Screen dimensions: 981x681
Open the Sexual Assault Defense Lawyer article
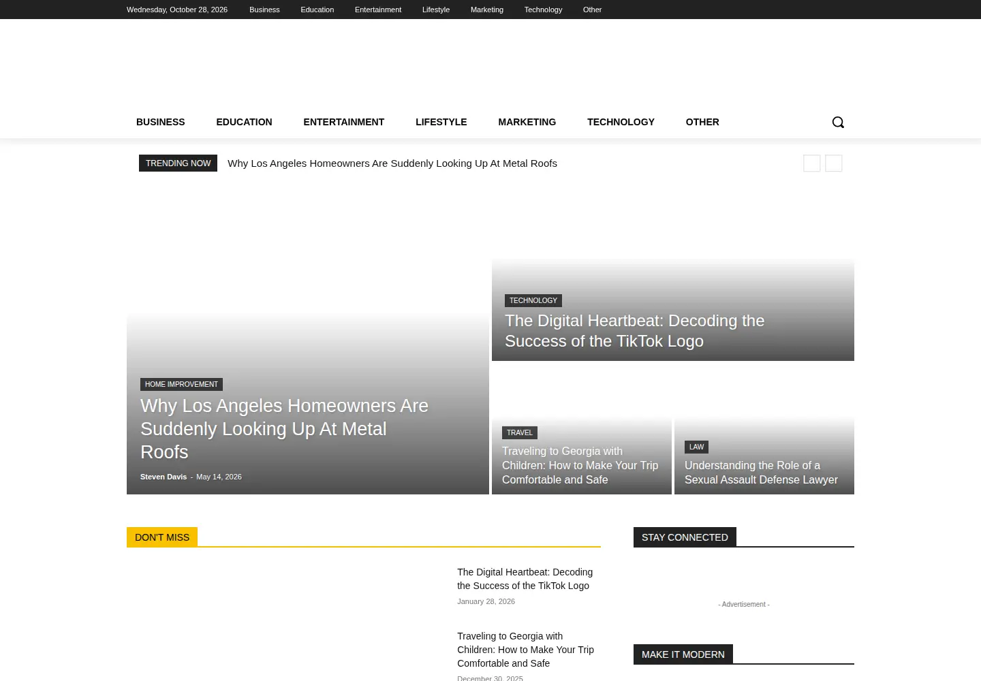click(x=761, y=473)
